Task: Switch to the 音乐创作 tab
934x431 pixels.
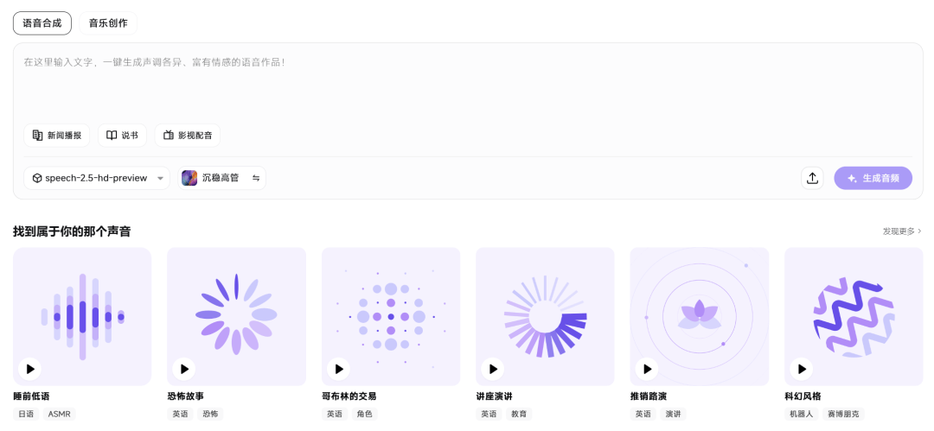Action: [x=108, y=23]
